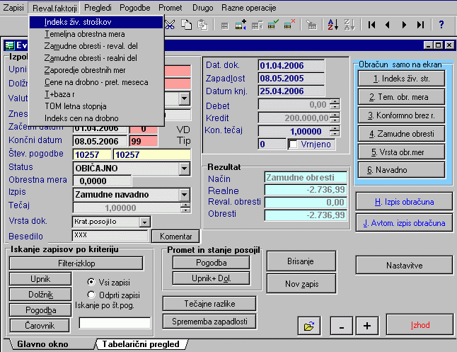The height and width of the screenshot is (352, 457).
Task: Click the open folder icon button
Action: (309, 326)
